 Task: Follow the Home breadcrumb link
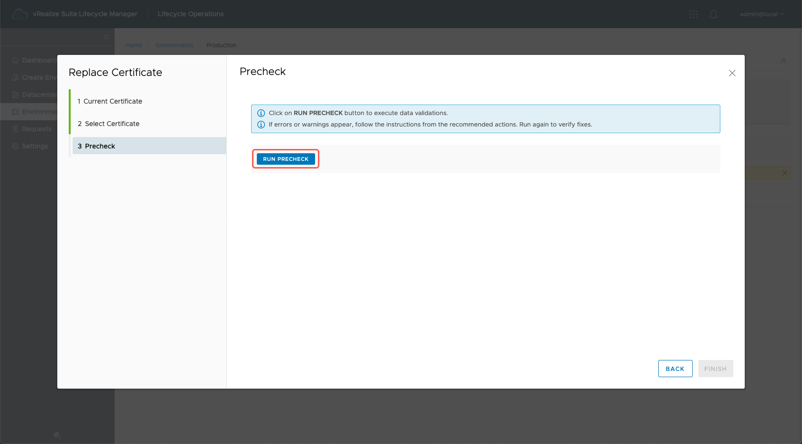[x=134, y=45]
